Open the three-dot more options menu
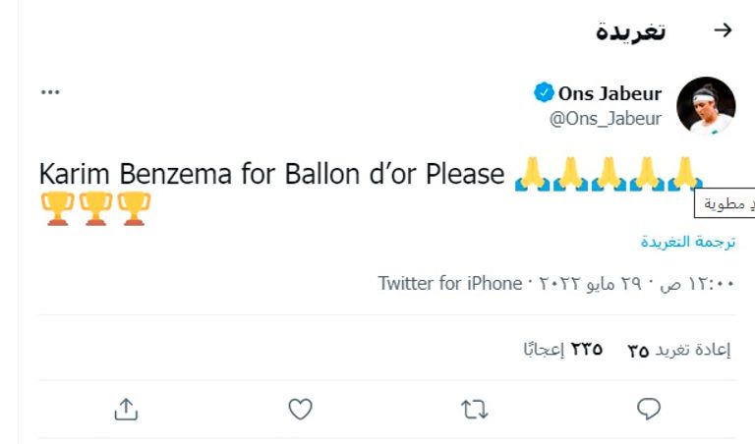 click(50, 92)
